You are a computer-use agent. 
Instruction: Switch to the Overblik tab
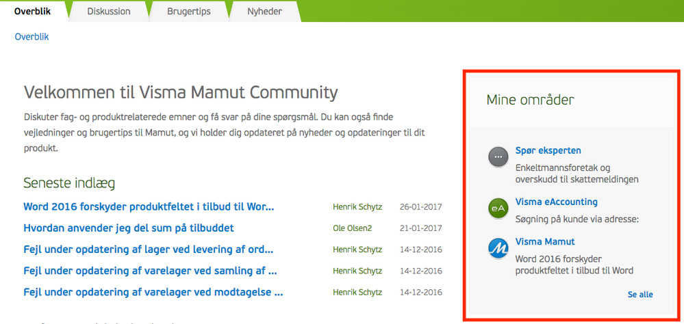pyautogui.click(x=33, y=12)
